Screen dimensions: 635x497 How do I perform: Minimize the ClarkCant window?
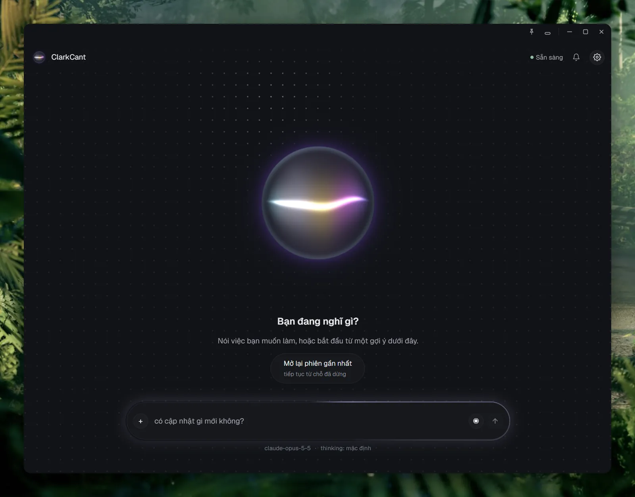click(x=570, y=32)
